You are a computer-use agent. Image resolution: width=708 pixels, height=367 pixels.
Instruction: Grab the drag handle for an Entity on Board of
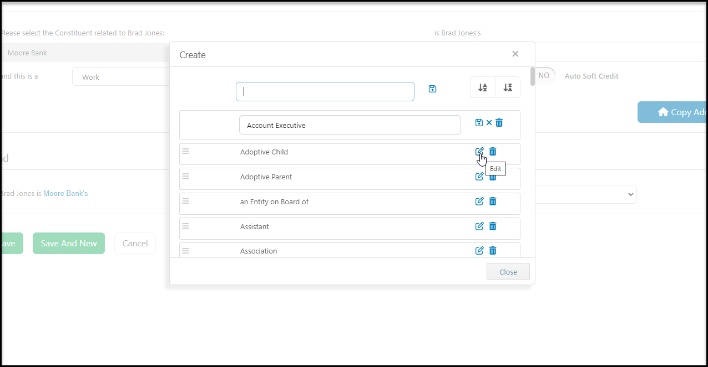tap(186, 201)
